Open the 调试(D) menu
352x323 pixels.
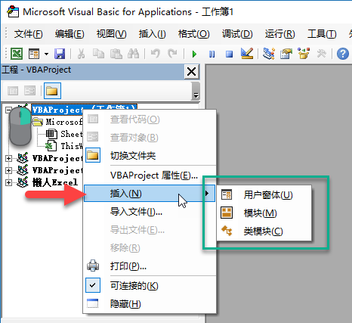[237, 34]
